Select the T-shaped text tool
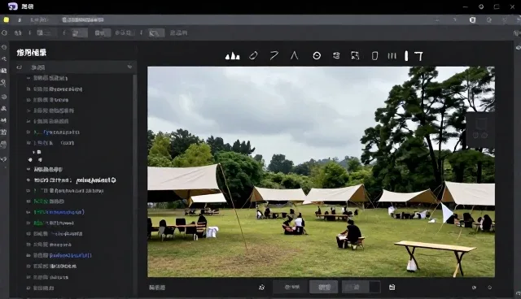Screen dimensions: 521x299 click(x=418, y=56)
